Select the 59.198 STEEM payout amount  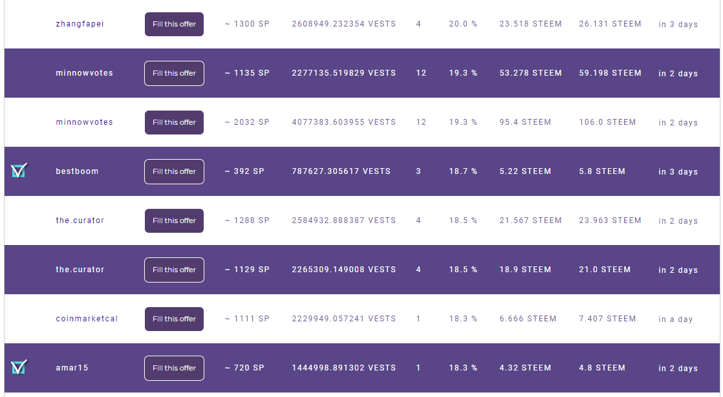610,73
